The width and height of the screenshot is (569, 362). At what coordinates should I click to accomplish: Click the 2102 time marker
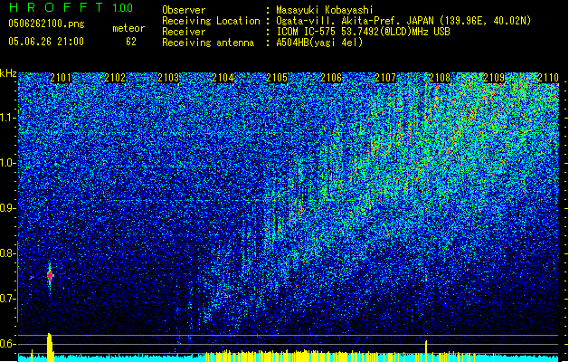(x=115, y=78)
